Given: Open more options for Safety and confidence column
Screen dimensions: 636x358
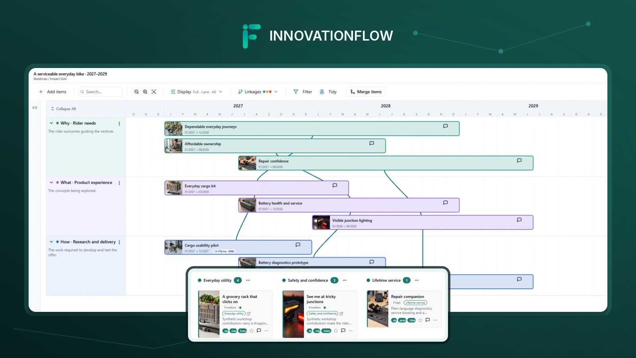Looking at the screenshot, I should click(x=345, y=280).
